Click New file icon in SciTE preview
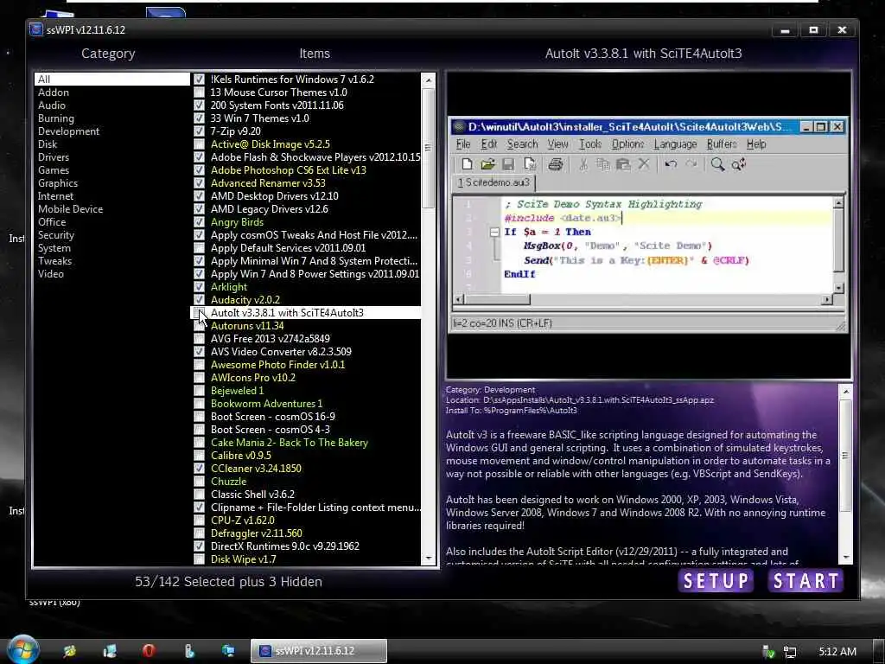Viewport: 885px width, 664px height. [467, 164]
